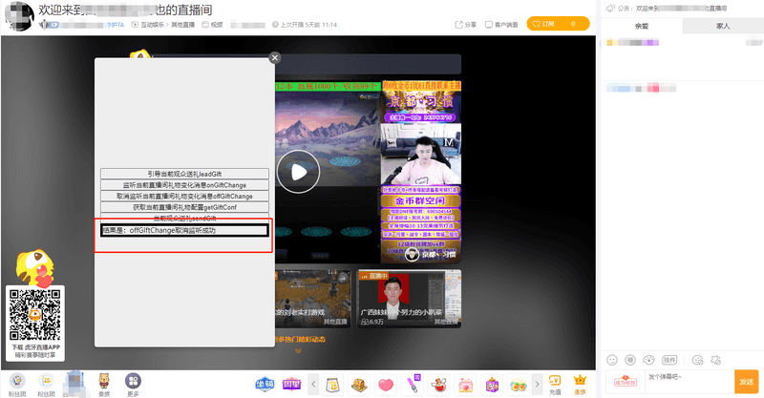764x398 pixels.
Task: Close the gift API test popup
Action: (275, 57)
